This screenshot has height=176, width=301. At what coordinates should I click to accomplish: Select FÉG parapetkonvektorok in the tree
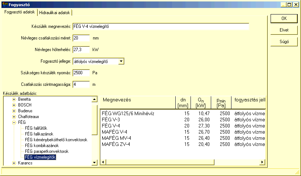pos(47,151)
